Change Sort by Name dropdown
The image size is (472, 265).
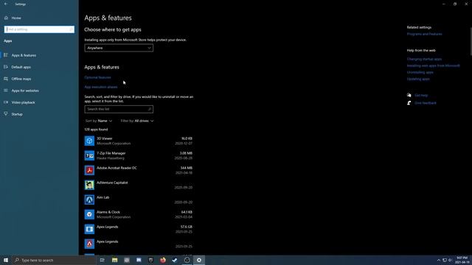click(x=99, y=121)
